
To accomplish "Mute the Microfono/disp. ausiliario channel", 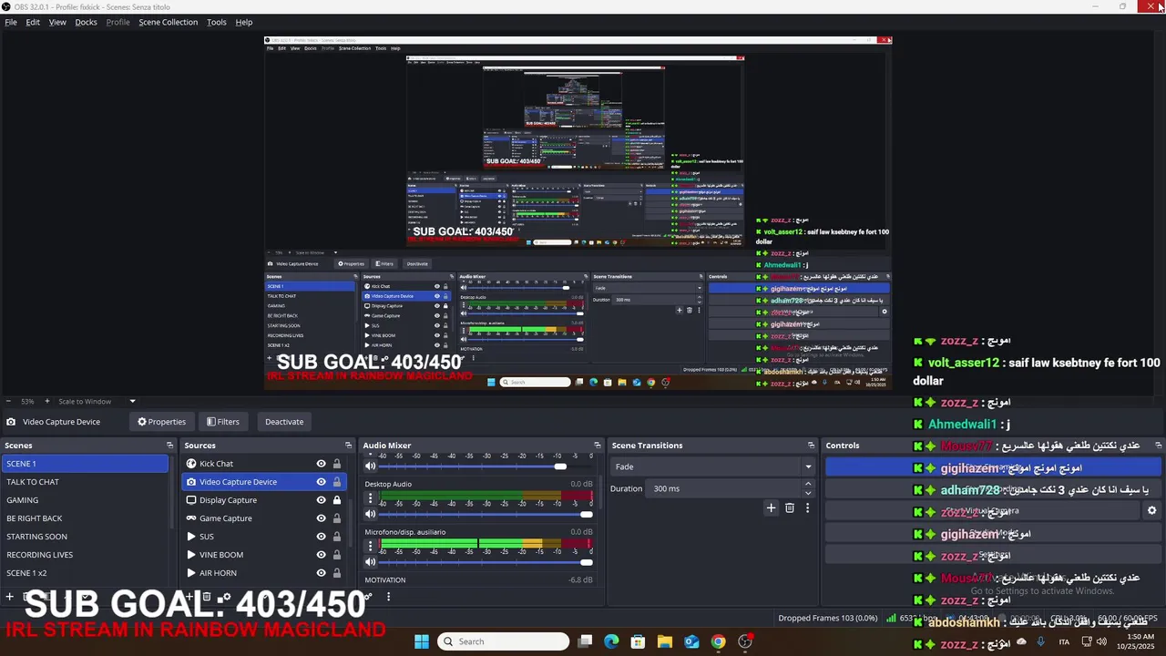I will pyautogui.click(x=370, y=561).
